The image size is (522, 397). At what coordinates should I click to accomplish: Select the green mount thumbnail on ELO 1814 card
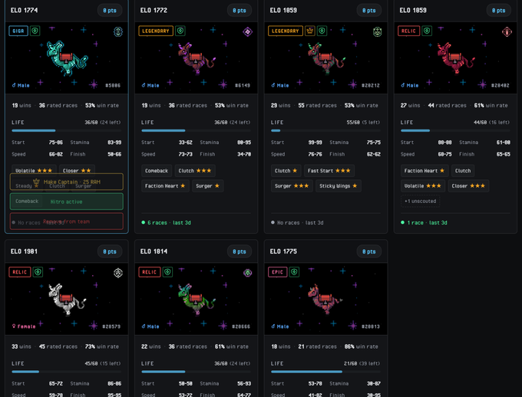(196, 299)
